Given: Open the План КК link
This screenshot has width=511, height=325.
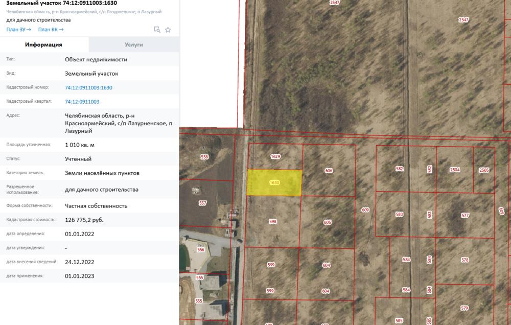Looking at the screenshot, I should (x=51, y=29).
